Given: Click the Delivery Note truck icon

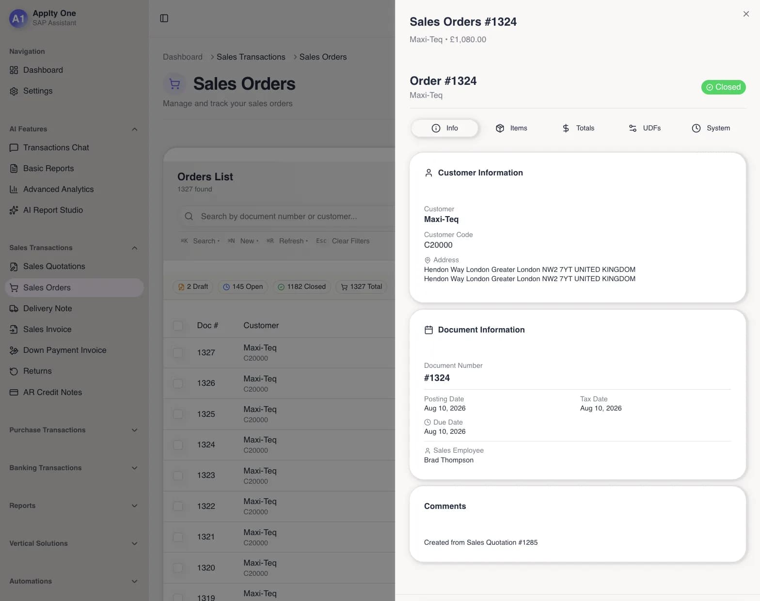Looking at the screenshot, I should (x=14, y=309).
